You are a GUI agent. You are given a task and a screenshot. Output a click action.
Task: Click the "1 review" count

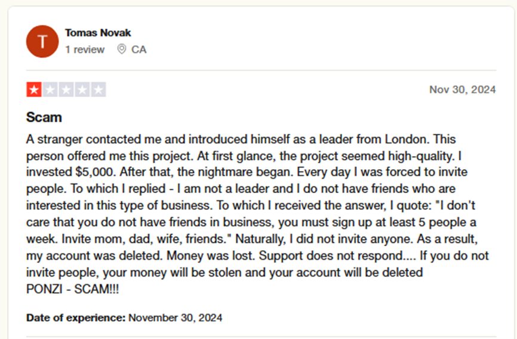[x=85, y=49]
